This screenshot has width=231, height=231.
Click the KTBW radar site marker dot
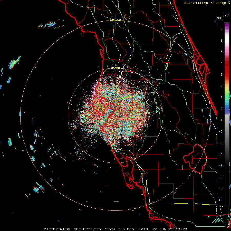[x=115, y=115]
